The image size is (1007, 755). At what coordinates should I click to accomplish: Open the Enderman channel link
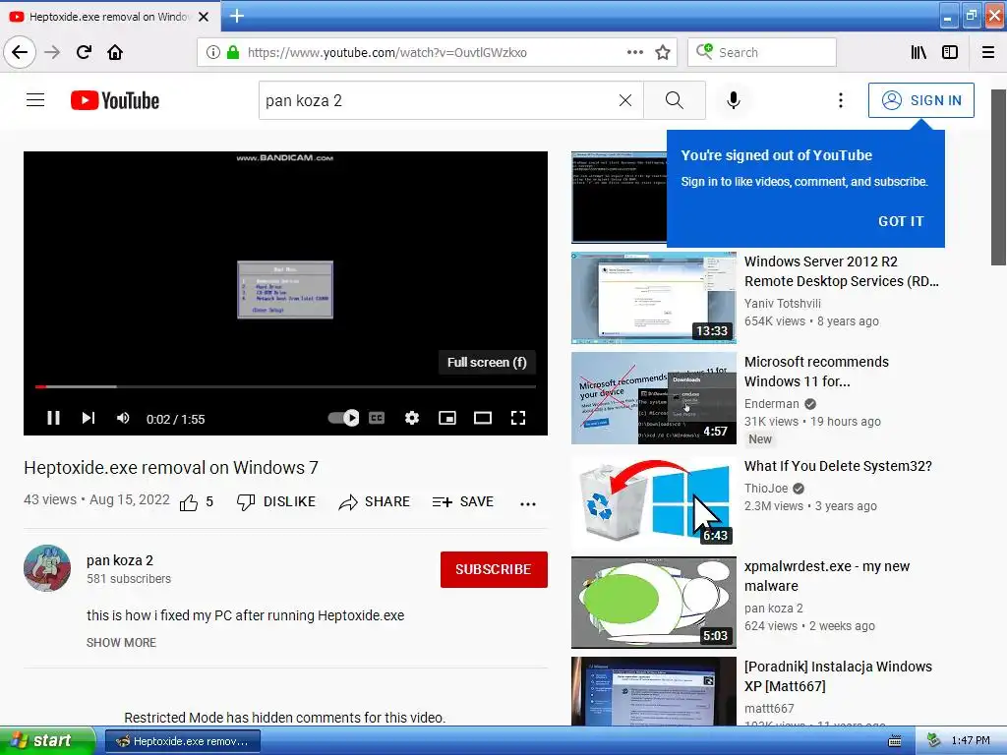[x=771, y=404]
